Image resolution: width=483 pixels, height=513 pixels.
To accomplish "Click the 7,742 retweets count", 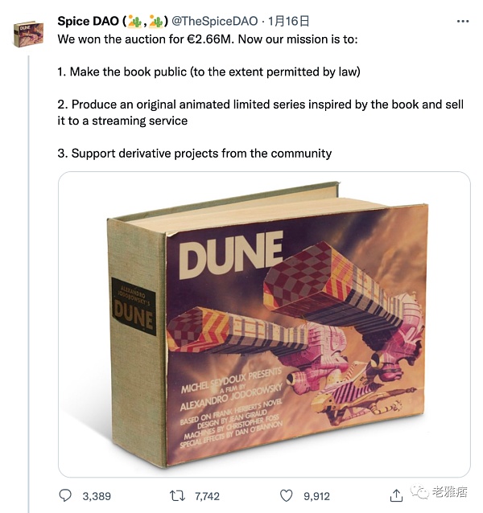I will point(208,496).
